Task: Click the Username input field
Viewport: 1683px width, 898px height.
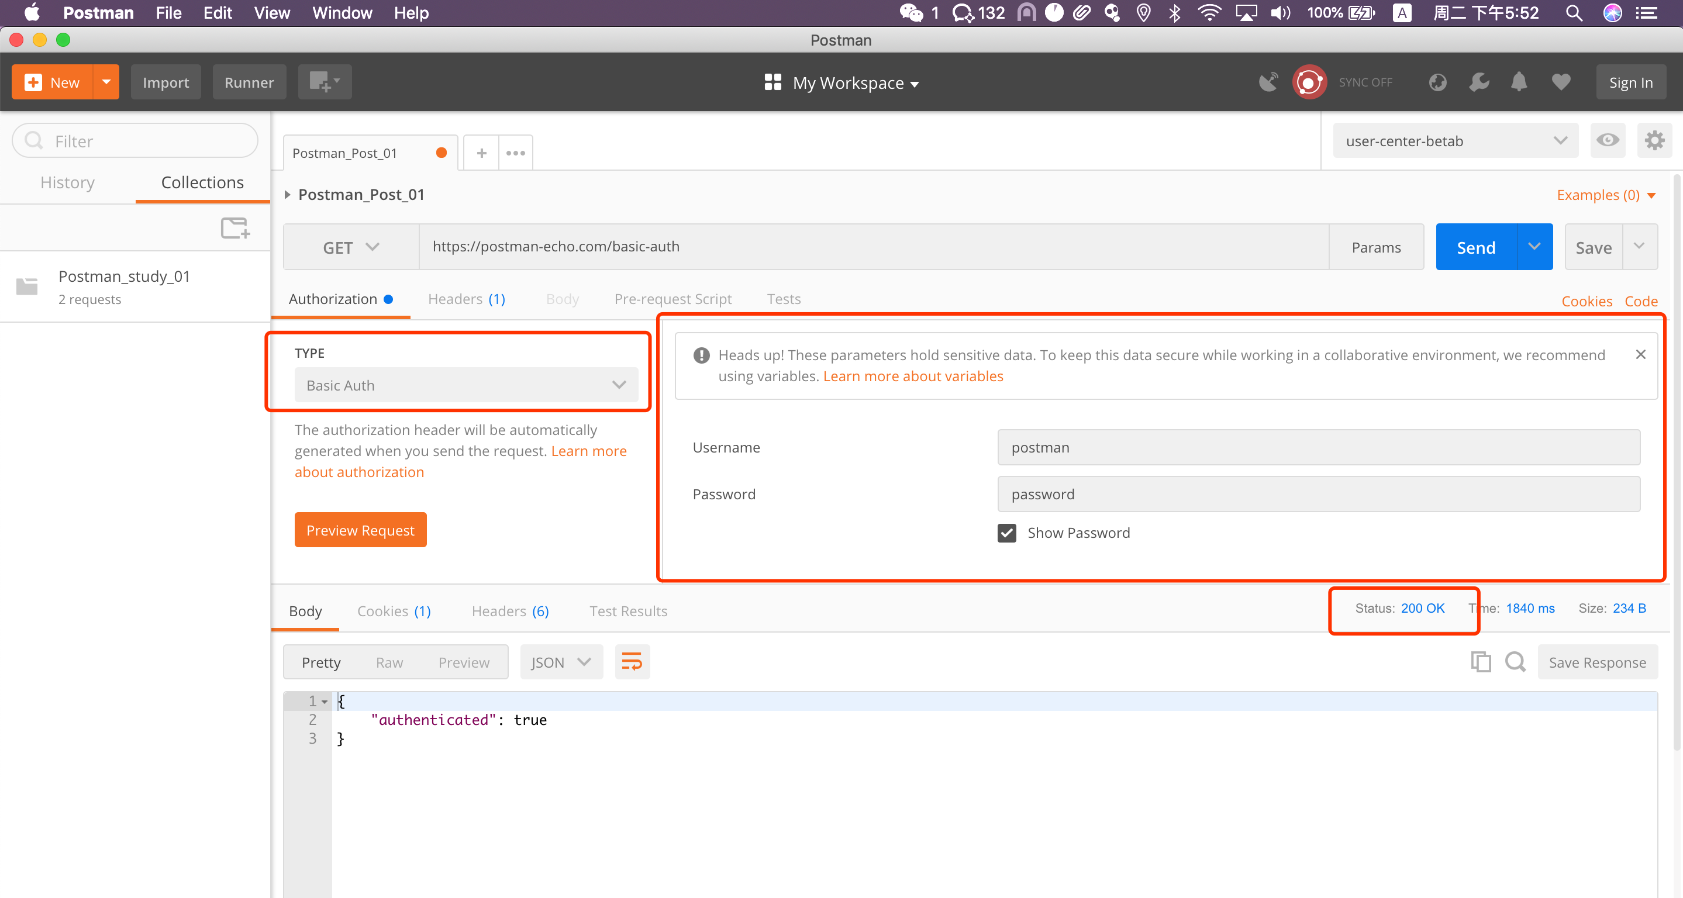Action: click(1319, 447)
